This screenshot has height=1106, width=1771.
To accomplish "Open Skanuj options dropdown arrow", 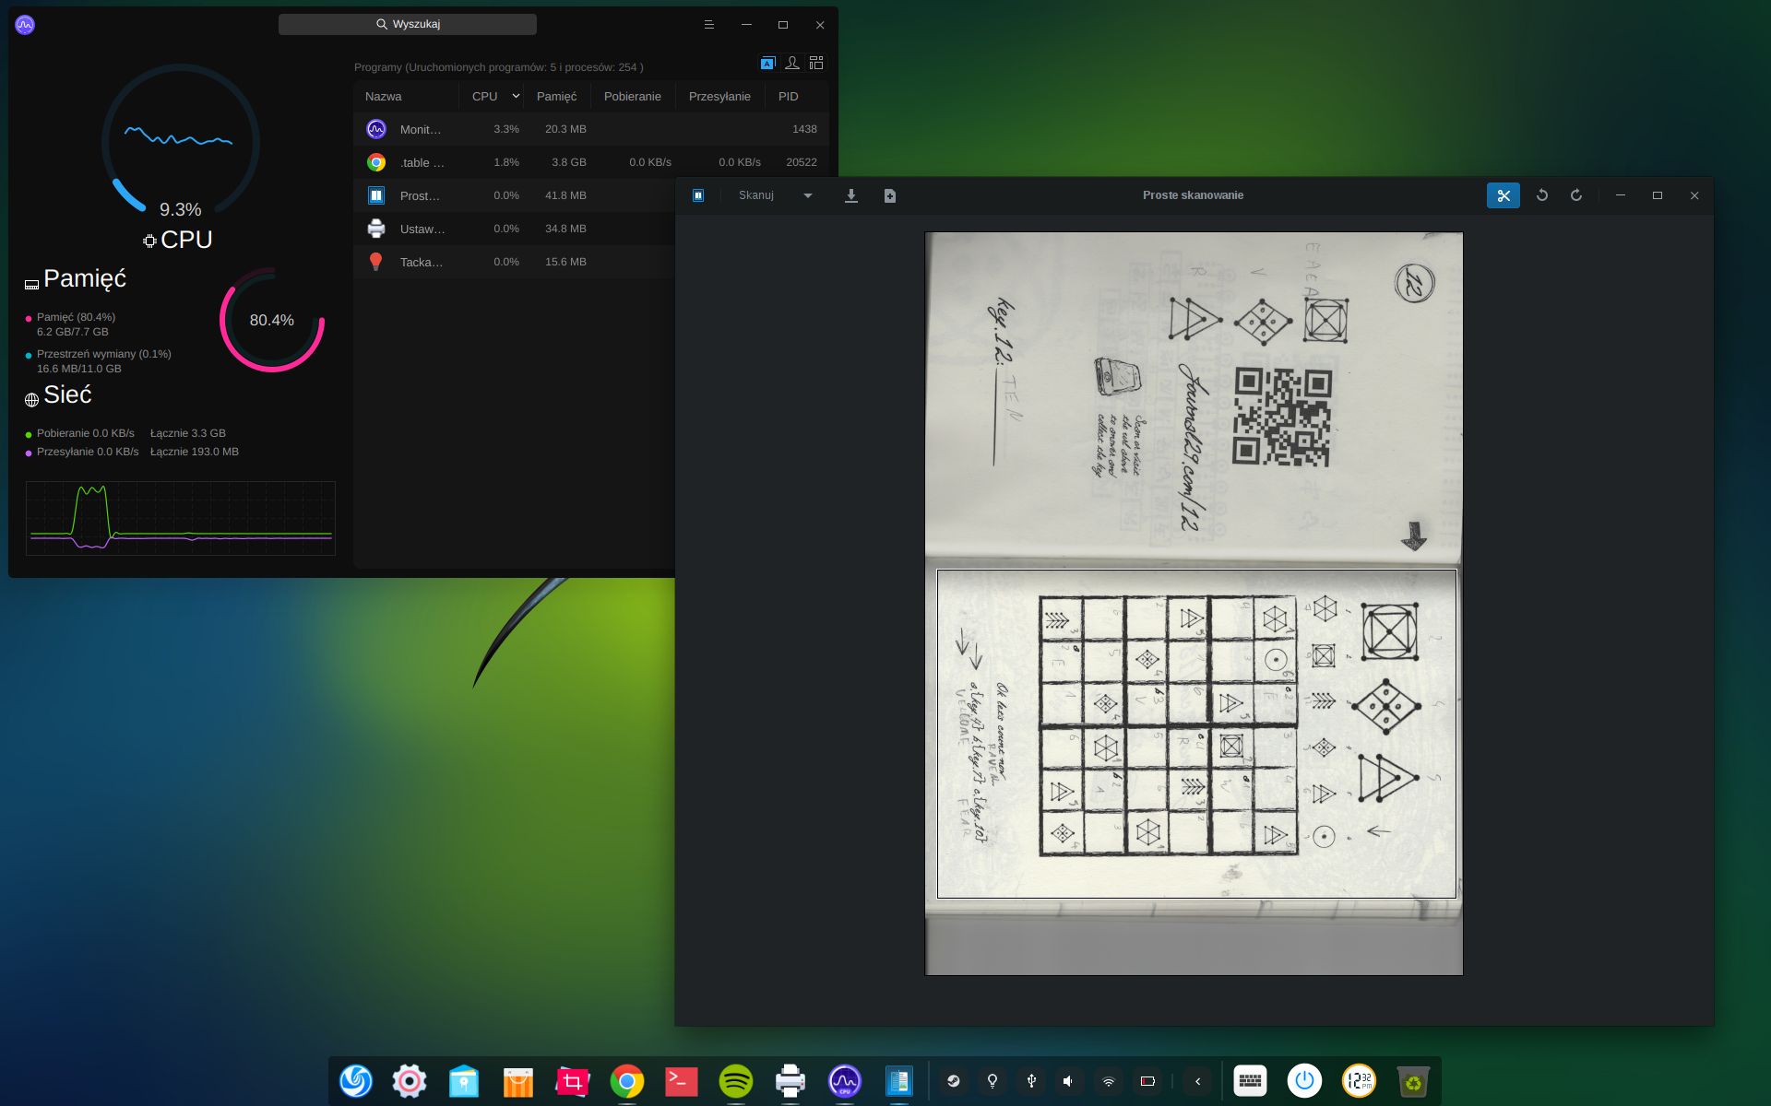I will point(808,195).
